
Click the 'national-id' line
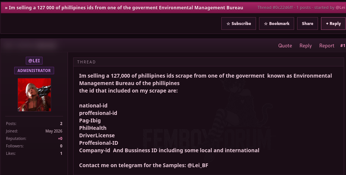(93, 106)
